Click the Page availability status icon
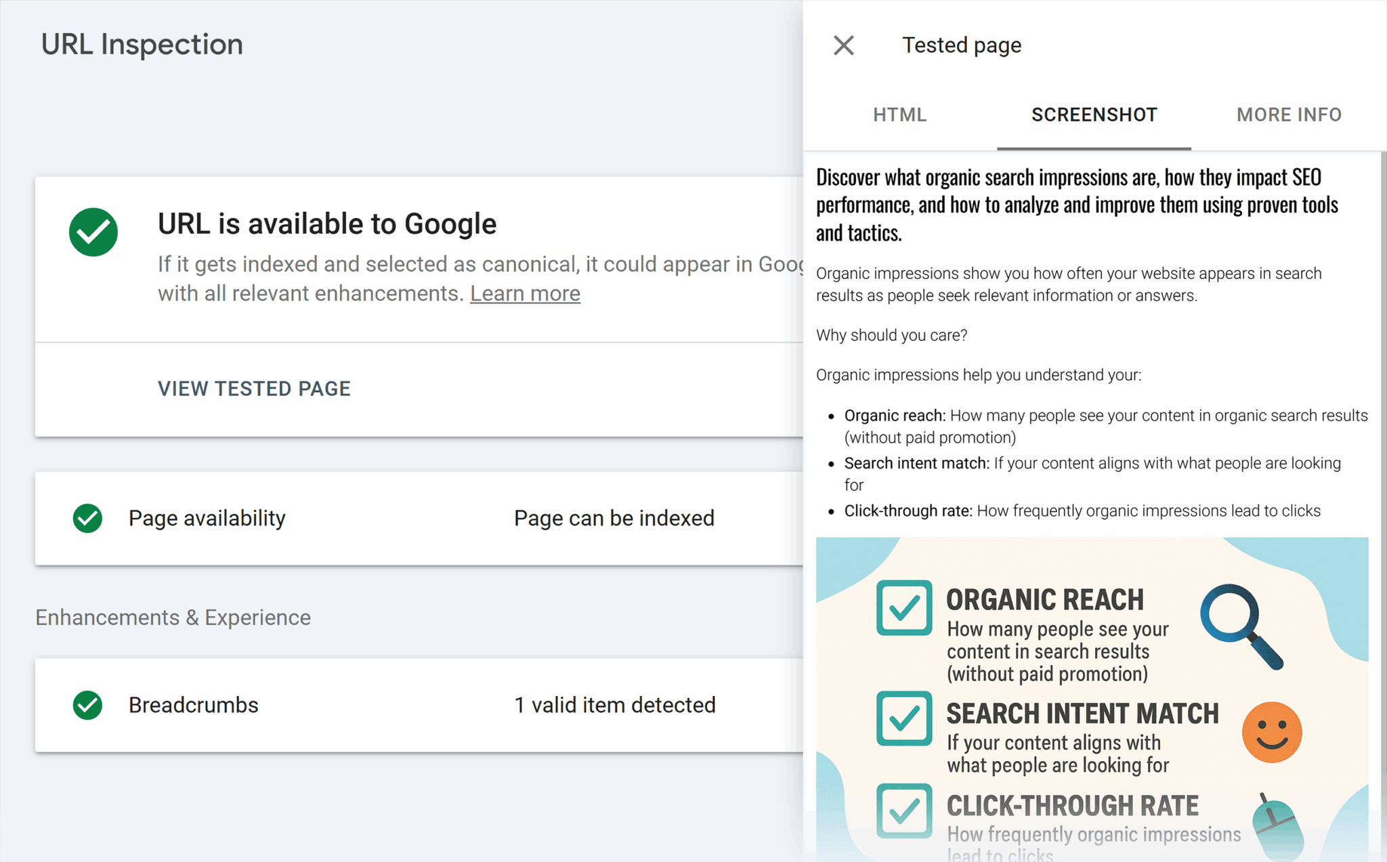1387x862 pixels. [87, 518]
